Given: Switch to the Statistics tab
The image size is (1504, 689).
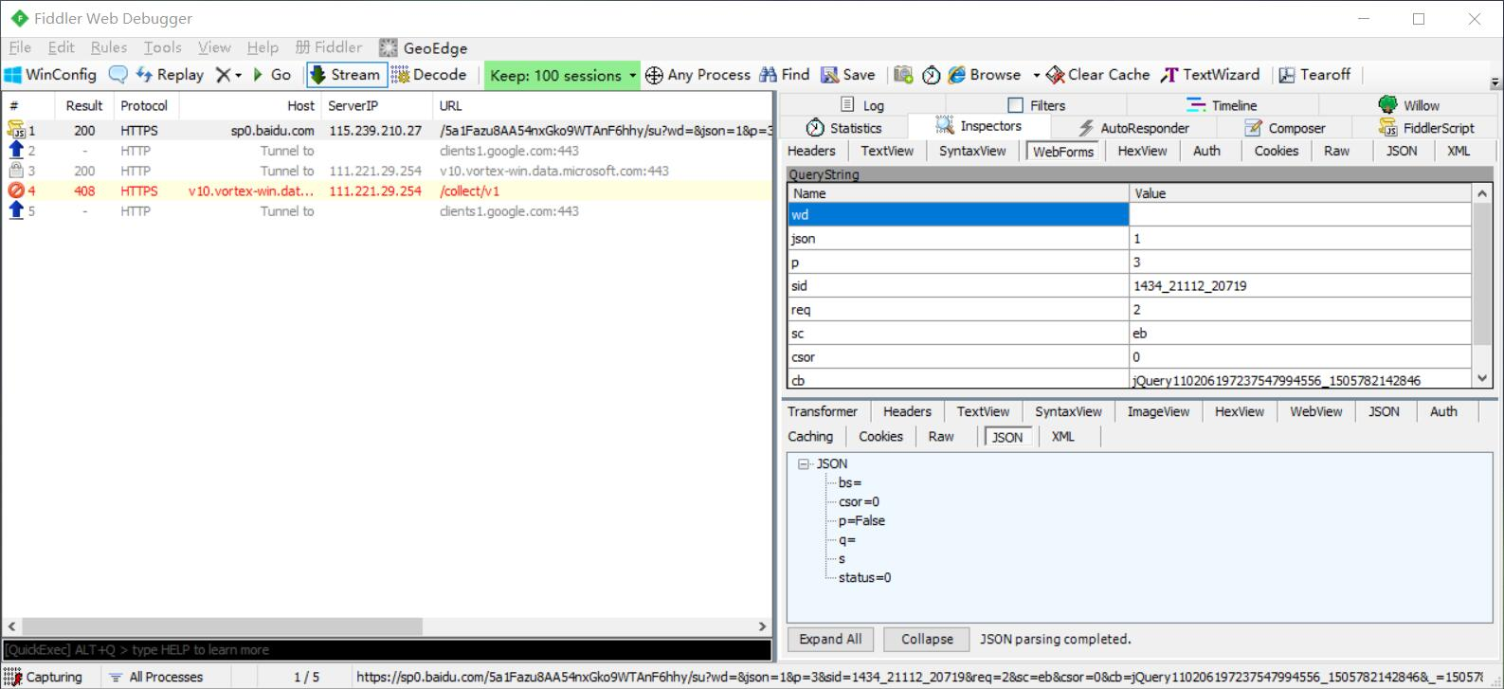Looking at the screenshot, I should pos(843,128).
